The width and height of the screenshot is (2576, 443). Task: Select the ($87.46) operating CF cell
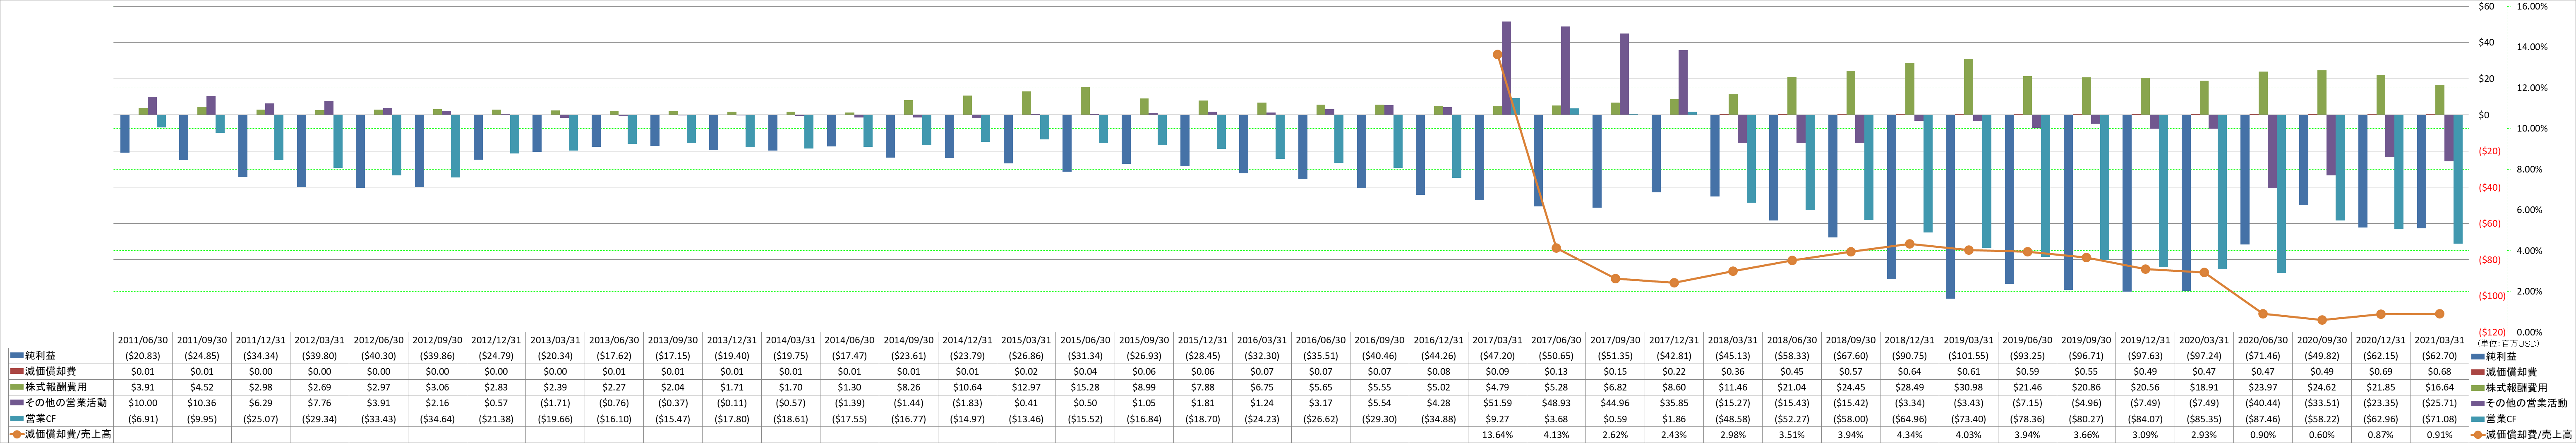pos(2262,419)
